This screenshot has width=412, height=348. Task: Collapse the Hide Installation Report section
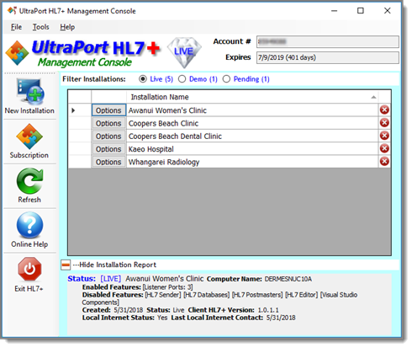tap(66, 265)
